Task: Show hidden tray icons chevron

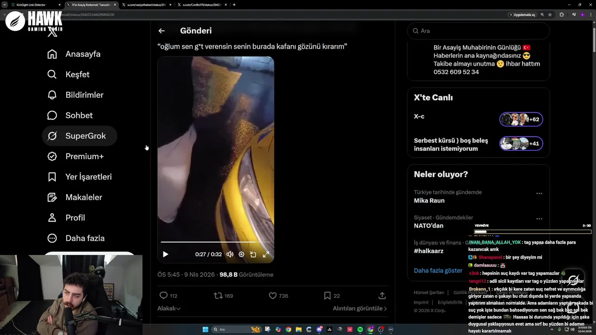Action: [x=553, y=329]
